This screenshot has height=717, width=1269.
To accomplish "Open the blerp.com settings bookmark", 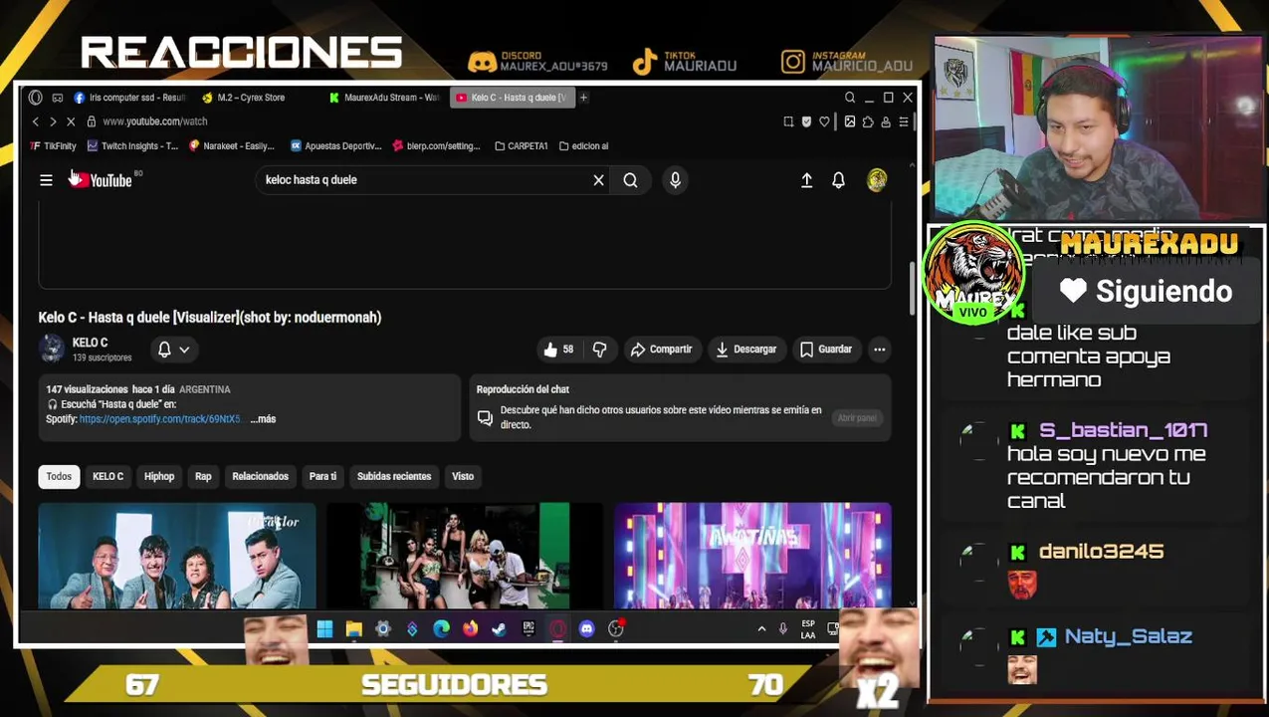I will [436, 146].
